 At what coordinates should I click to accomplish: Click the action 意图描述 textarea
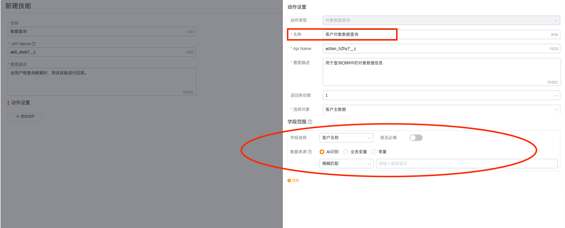point(442,72)
